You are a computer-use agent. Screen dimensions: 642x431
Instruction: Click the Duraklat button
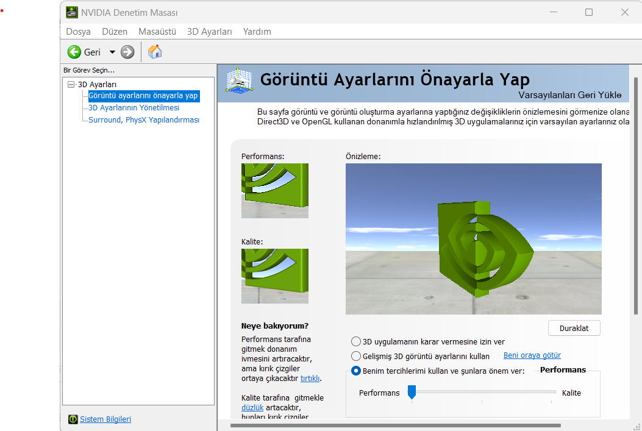[574, 328]
